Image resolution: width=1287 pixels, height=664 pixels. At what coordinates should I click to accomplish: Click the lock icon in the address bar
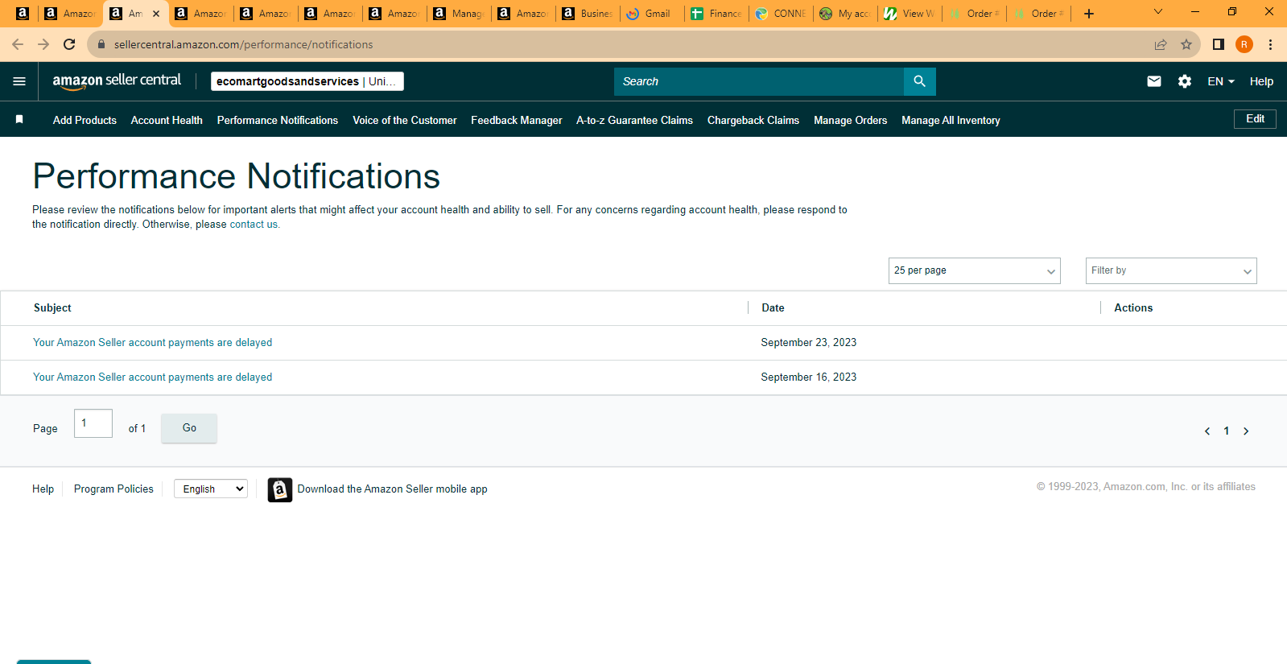click(101, 44)
